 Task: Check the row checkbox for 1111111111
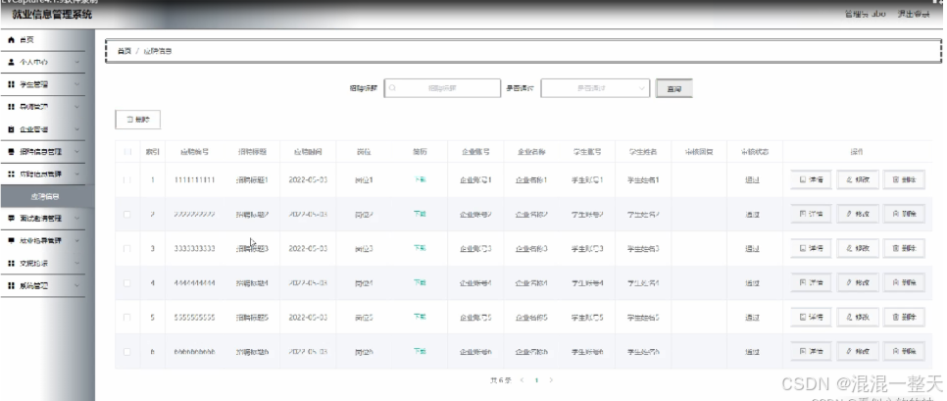[x=126, y=180]
